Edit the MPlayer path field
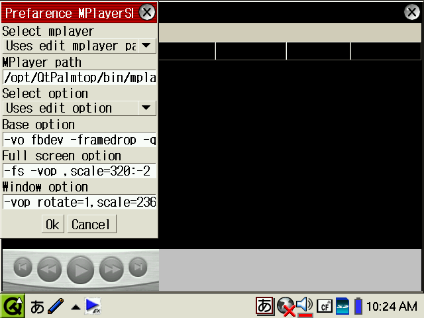The image size is (424, 318). (x=79, y=78)
